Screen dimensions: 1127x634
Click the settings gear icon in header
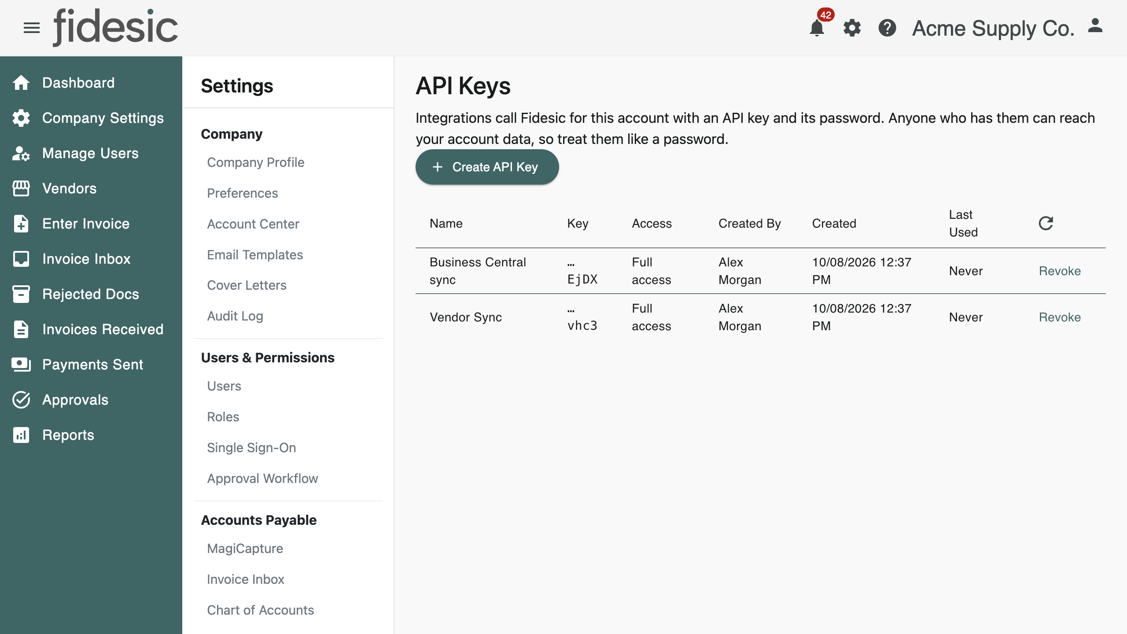[x=852, y=28]
